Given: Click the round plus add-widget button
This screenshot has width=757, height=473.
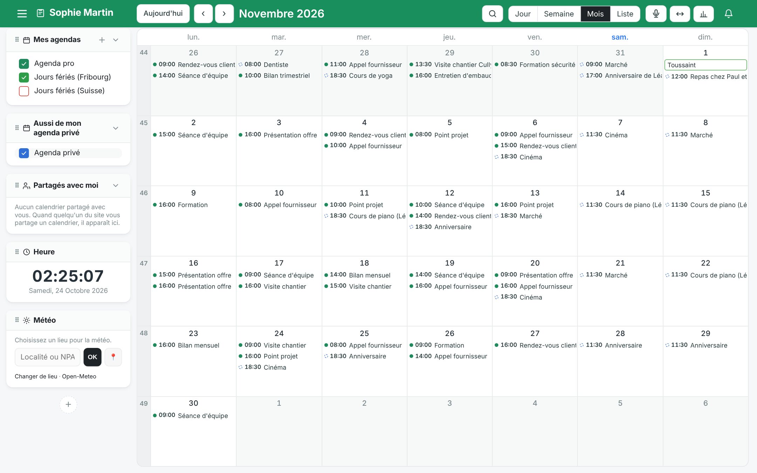Looking at the screenshot, I should [x=68, y=404].
